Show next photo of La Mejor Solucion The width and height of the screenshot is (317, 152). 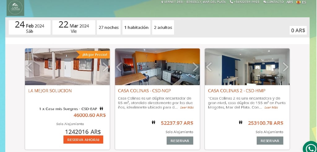[105, 67]
